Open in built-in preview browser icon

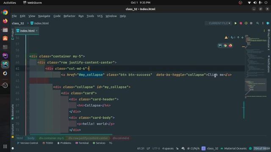click(x=220, y=46)
